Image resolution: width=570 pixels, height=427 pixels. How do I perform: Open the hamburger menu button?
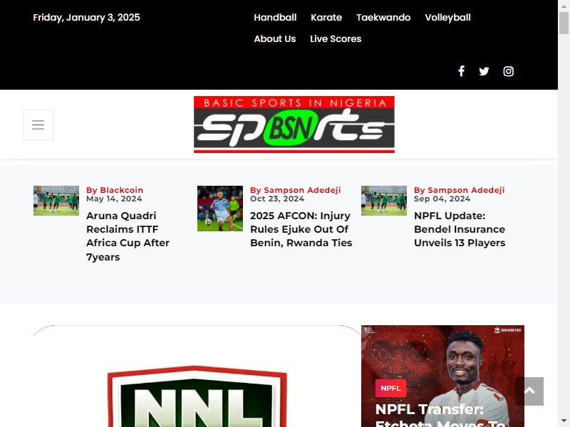(38, 125)
